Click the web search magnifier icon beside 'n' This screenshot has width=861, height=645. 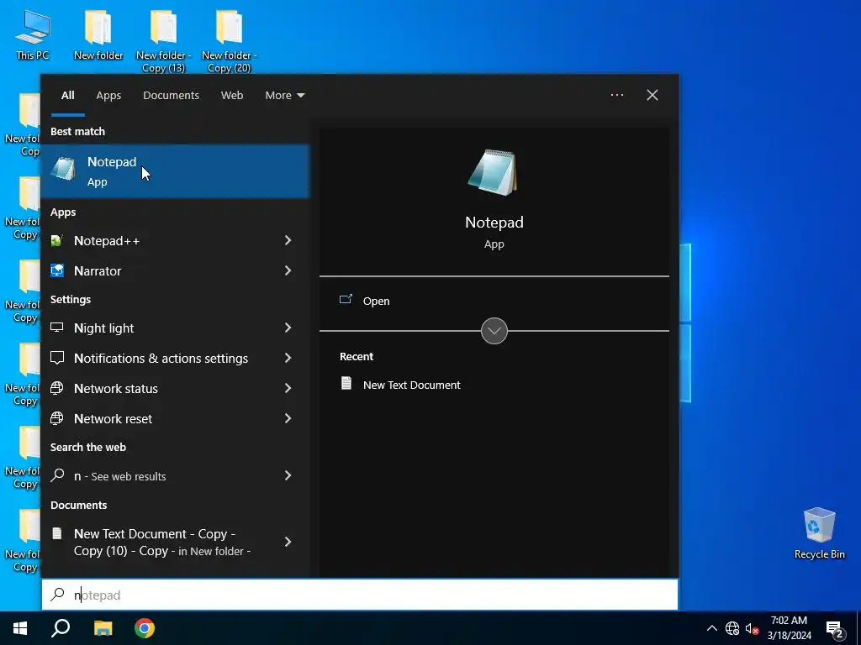point(57,475)
